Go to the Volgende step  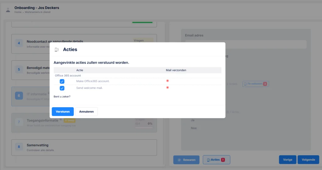click(308, 160)
